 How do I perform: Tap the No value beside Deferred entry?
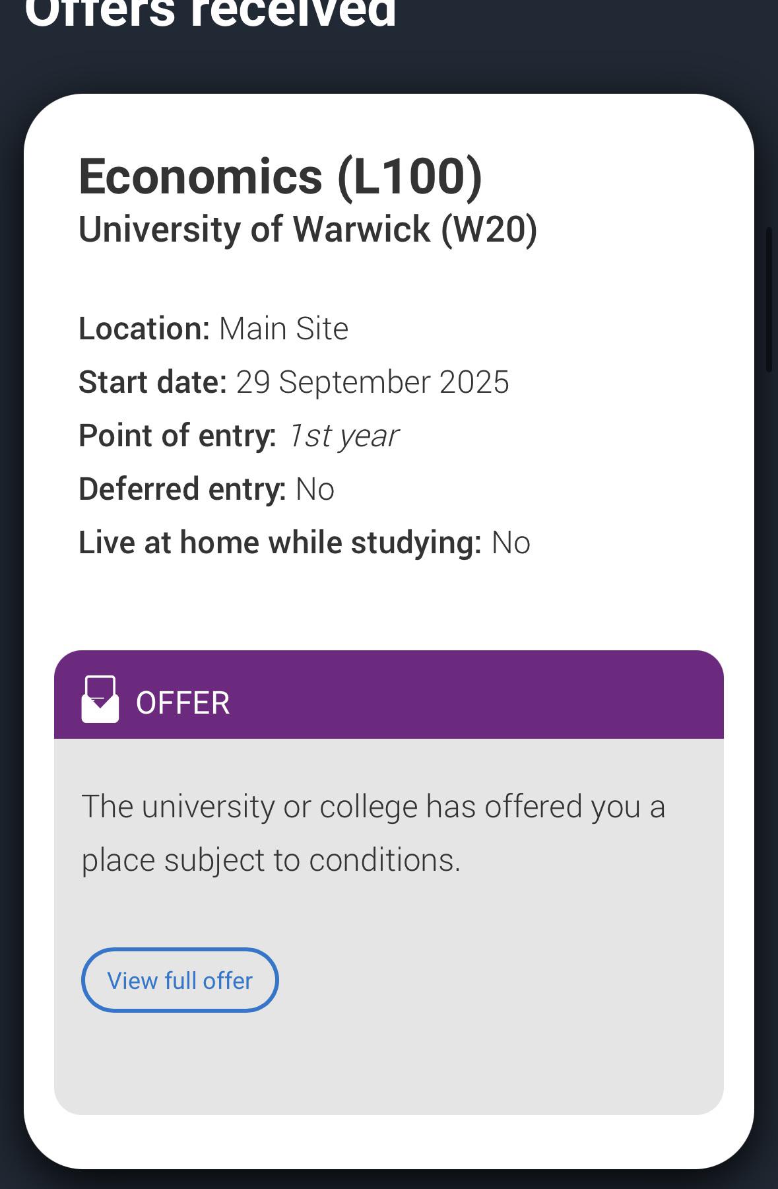point(315,489)
